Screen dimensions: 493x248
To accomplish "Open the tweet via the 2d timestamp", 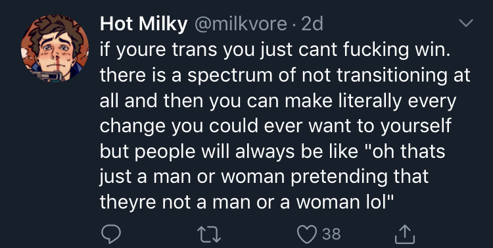I will 312,24.
